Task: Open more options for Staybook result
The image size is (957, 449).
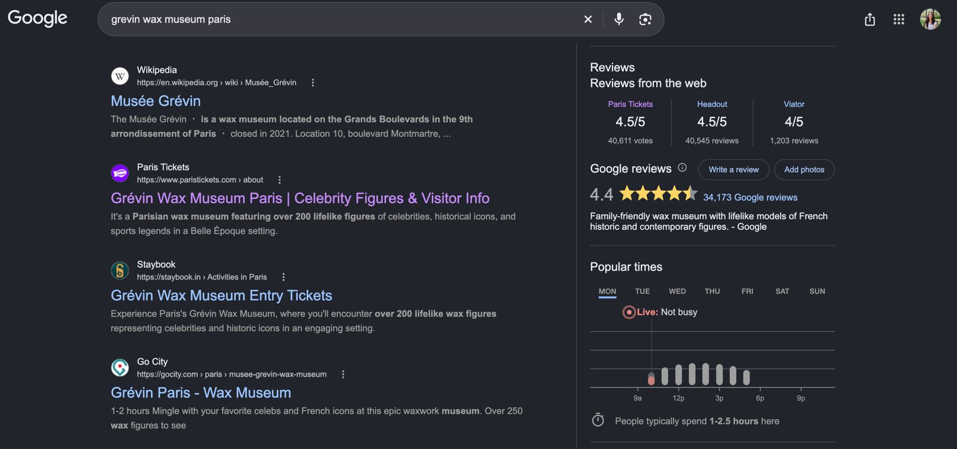Action: [284, 277]
